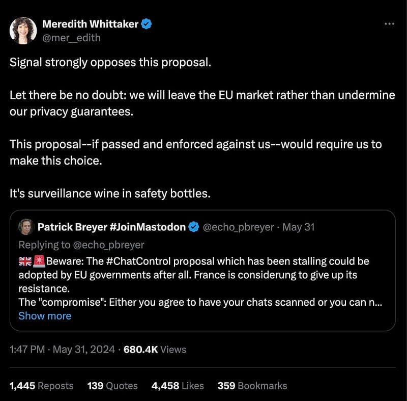Click the UK flag emoji in quoted tweet
Screen dimensions: 407x401
[25, 261]
